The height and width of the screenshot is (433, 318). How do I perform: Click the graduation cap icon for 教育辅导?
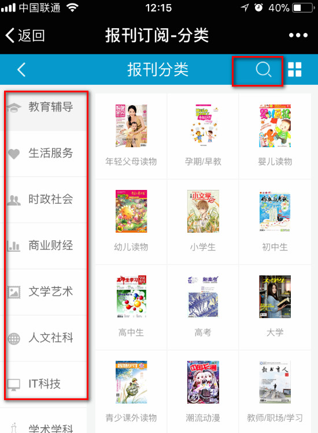(x=14, y=107)
